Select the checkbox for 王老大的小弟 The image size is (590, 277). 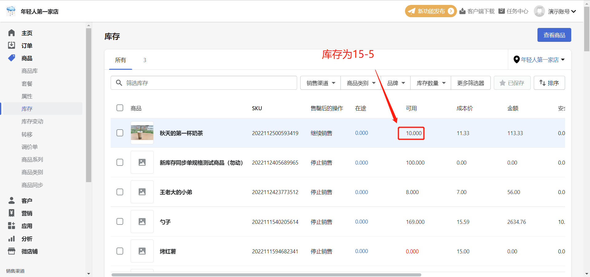(x=120, y=192)
